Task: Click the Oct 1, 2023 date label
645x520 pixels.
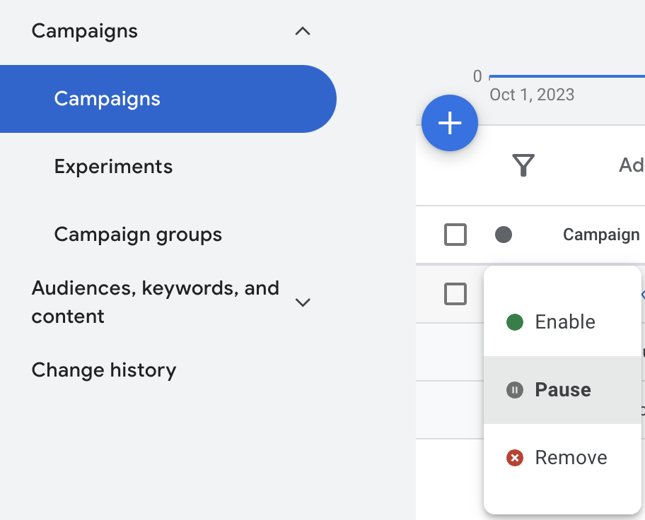Action: [x=532, y=94]
